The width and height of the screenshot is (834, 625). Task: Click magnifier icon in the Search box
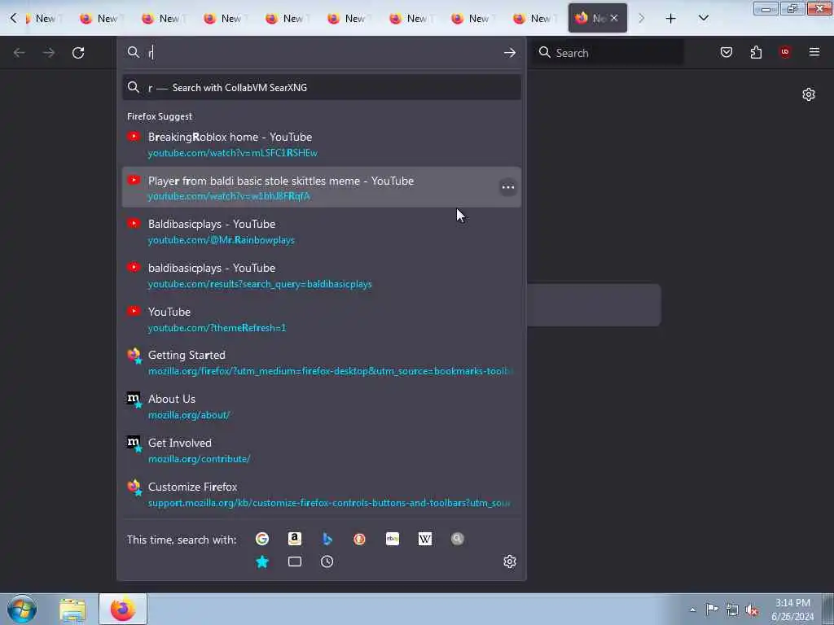click(x=545, y=52)
